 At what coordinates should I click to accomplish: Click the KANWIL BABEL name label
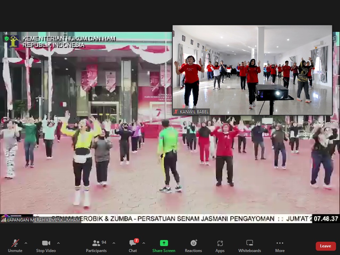(194, 112)
